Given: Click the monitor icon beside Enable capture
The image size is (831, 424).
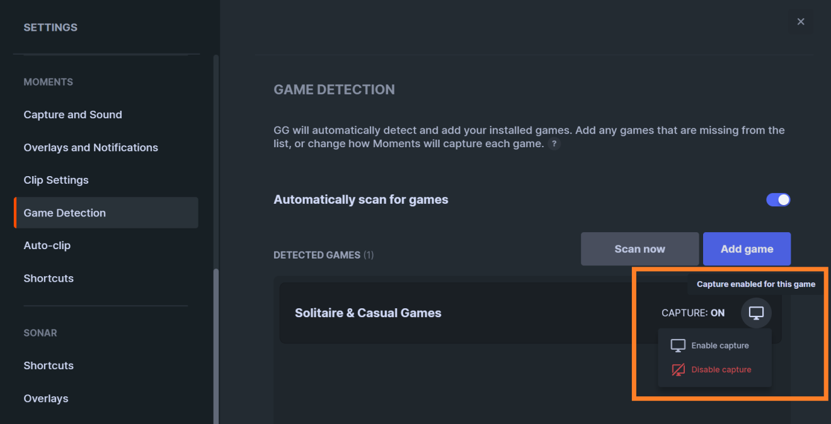Looking at the screenshot, I should click(678, 345).
